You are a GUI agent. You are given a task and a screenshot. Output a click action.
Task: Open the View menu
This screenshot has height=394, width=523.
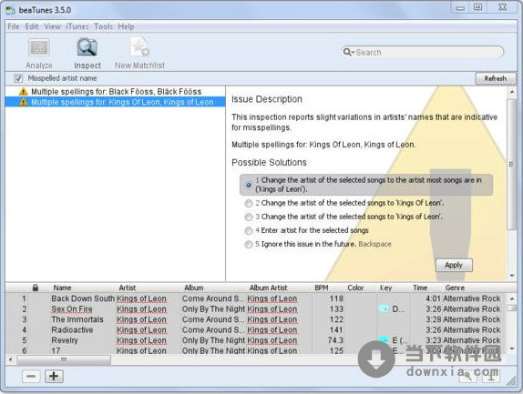point(52,26)
